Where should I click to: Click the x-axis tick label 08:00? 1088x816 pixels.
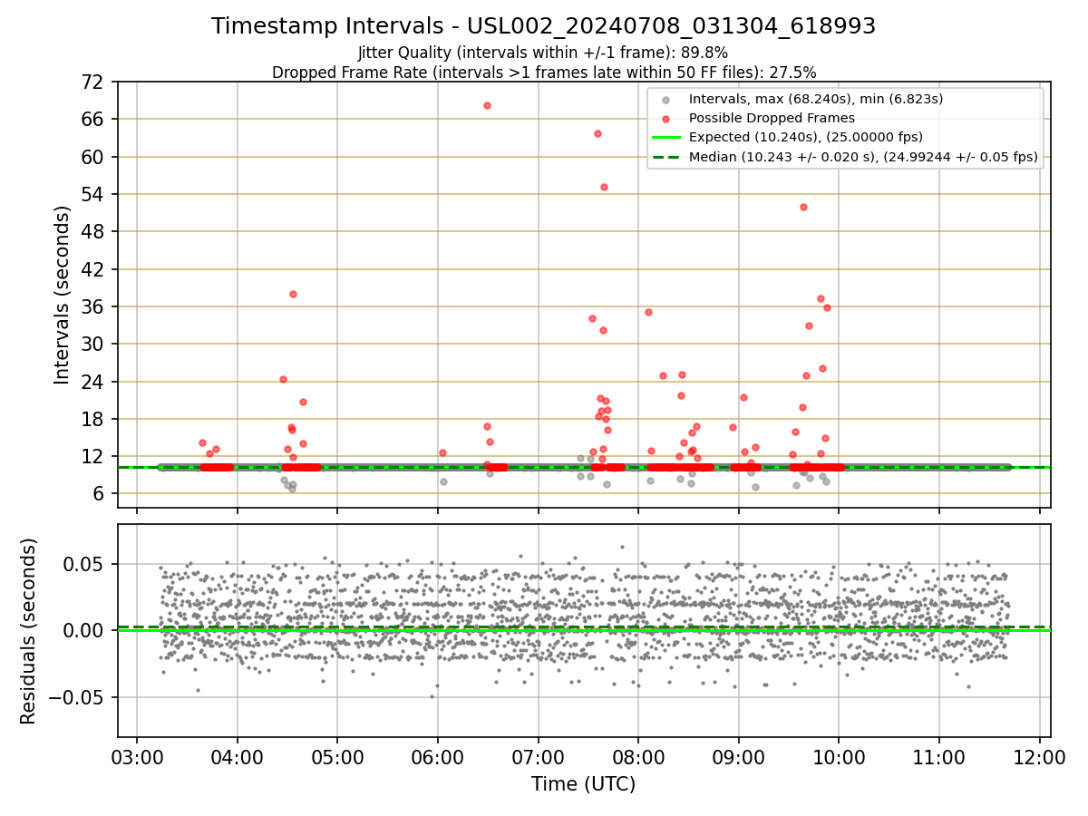pyautogui.click(x=638, y=756)
